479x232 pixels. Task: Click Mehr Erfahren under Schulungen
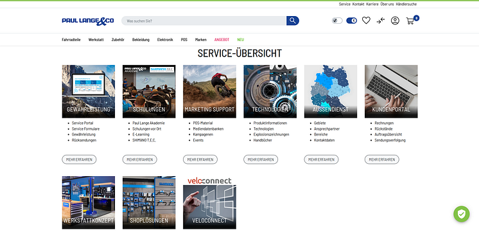pyautogui.click(x=139, y=159)
